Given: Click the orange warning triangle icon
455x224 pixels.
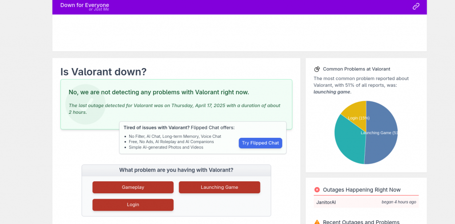Looking at the screenshot, I should coord(317,222).
